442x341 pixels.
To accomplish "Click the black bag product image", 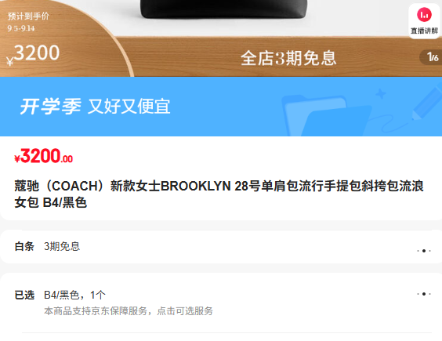I will pos(224,9).
